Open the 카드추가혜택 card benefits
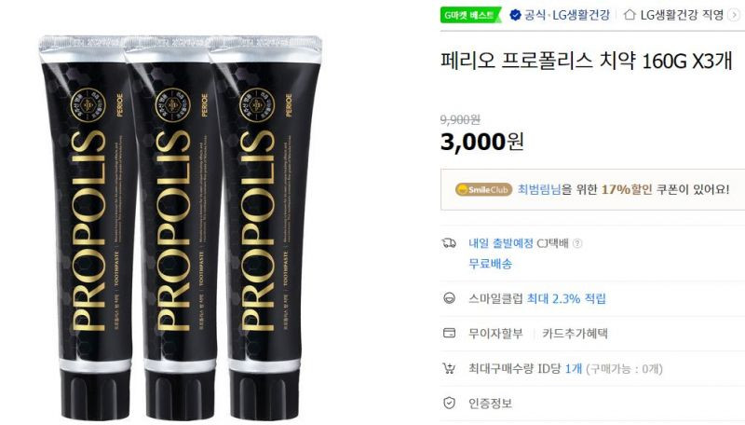 575,334
